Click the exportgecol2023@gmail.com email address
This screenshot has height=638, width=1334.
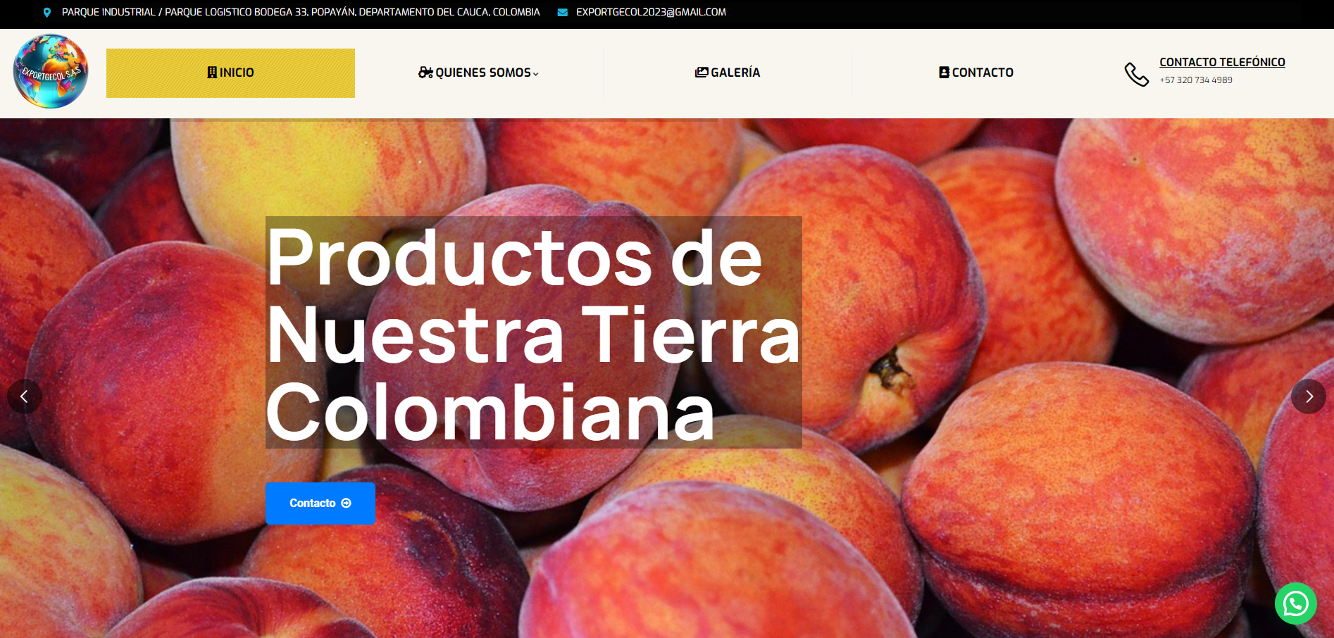point(651,12)
